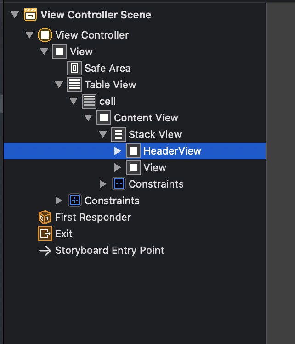Collapse the View Controller Scene disclosure triangle
The image size is (295, 344).
(x=15, y=15)
